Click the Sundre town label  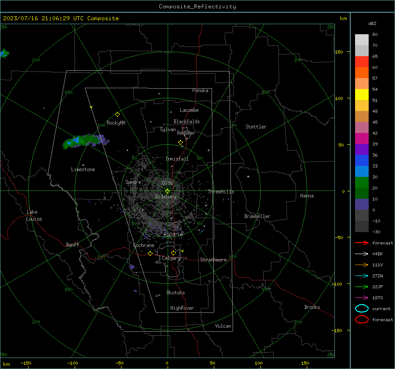coord(133,182)
